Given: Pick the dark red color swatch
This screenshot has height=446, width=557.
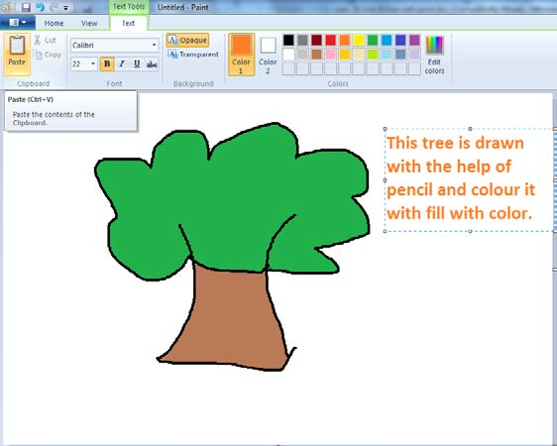Looking at the screenshot, I should (x=316, y=40).
